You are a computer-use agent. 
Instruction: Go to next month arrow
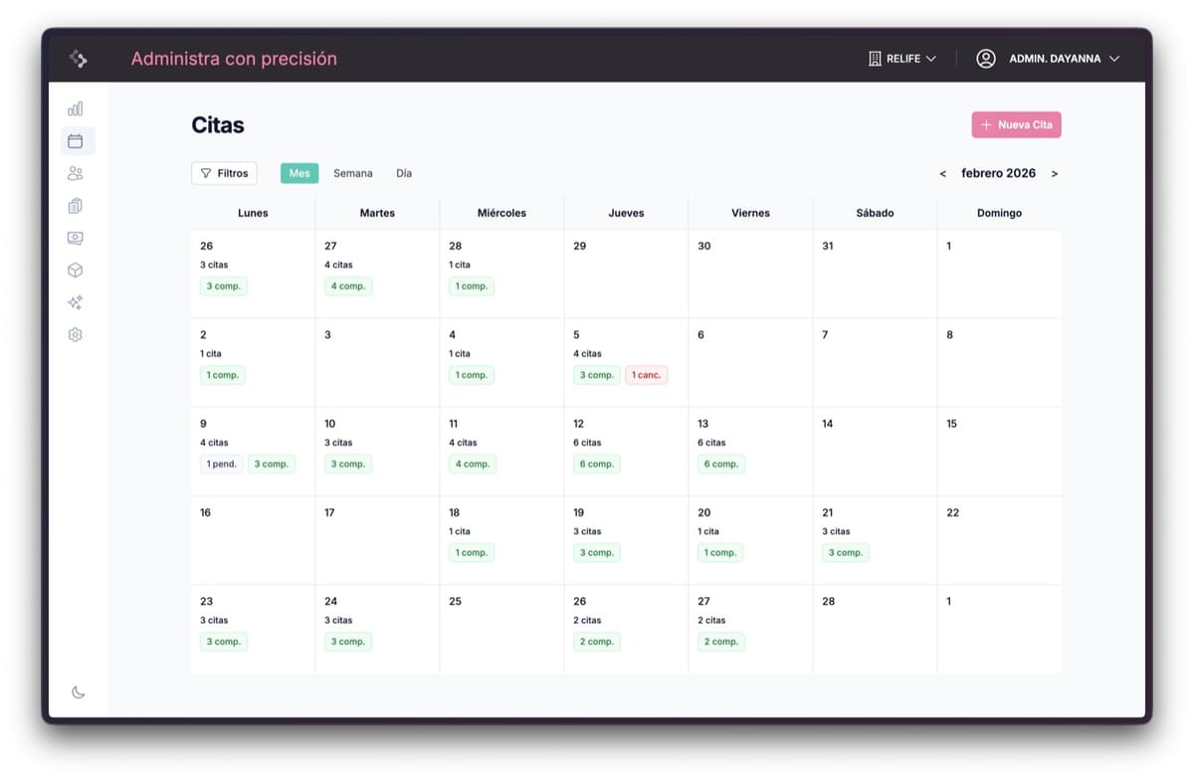pyautogui.click(x=1055, y=174)
